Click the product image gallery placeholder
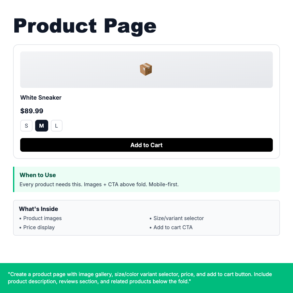 [x=146, y=69]
